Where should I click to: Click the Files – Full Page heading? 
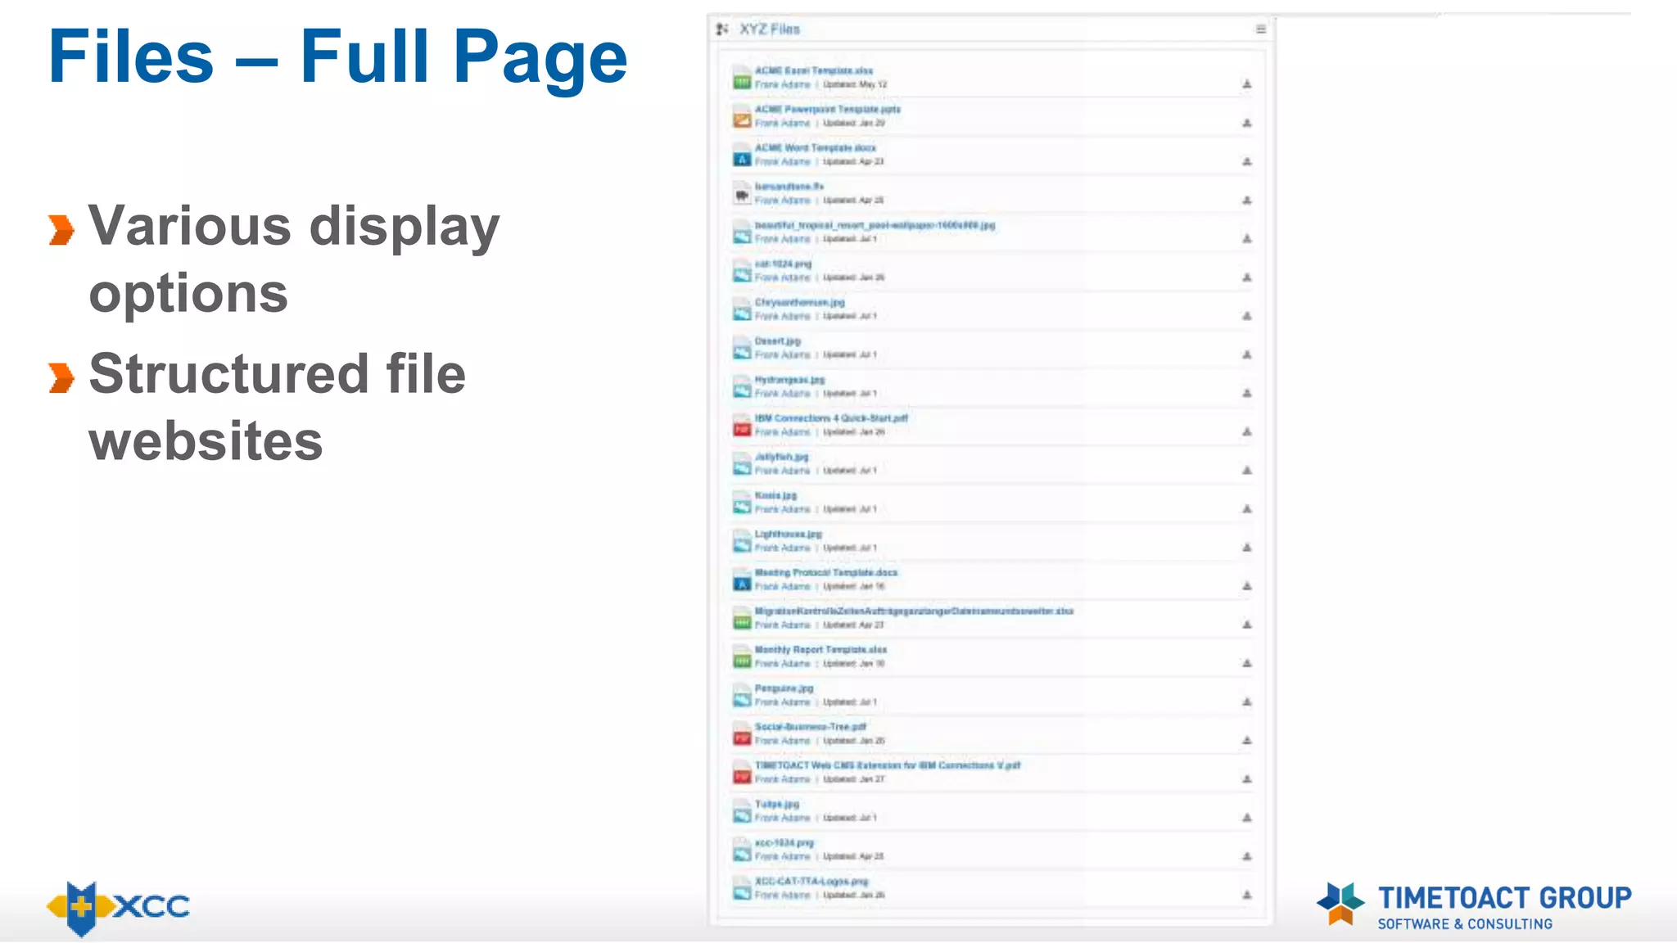pos(337,57)
